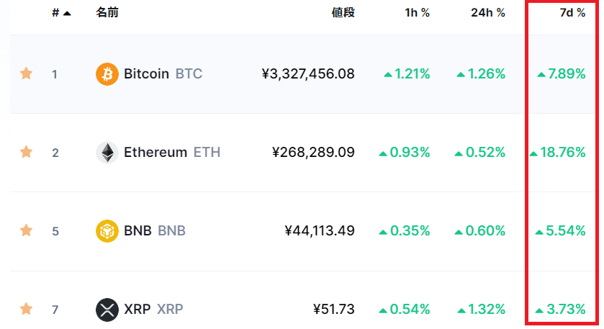Click the XRP logo icon

(107, 310)
